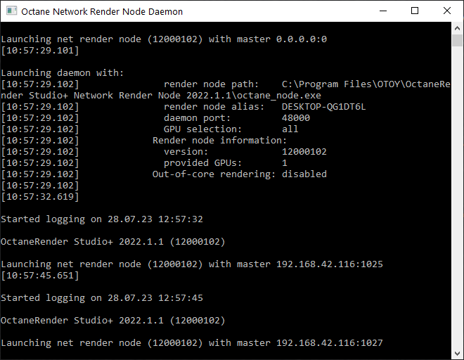Viewport: 464px width, 360px height.
Task: Maximize the render node daemon window
Action: [x=415, y=11]
